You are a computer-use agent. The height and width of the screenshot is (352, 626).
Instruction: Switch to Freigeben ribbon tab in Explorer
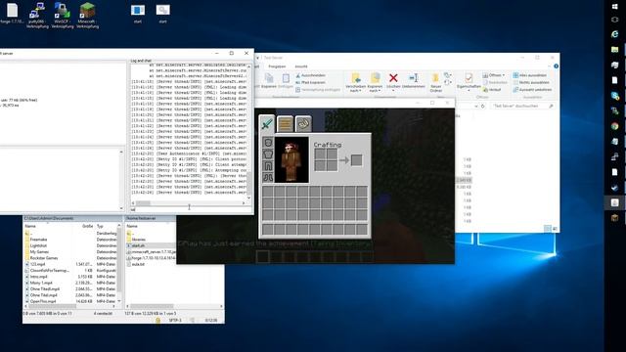pos(277,66)
